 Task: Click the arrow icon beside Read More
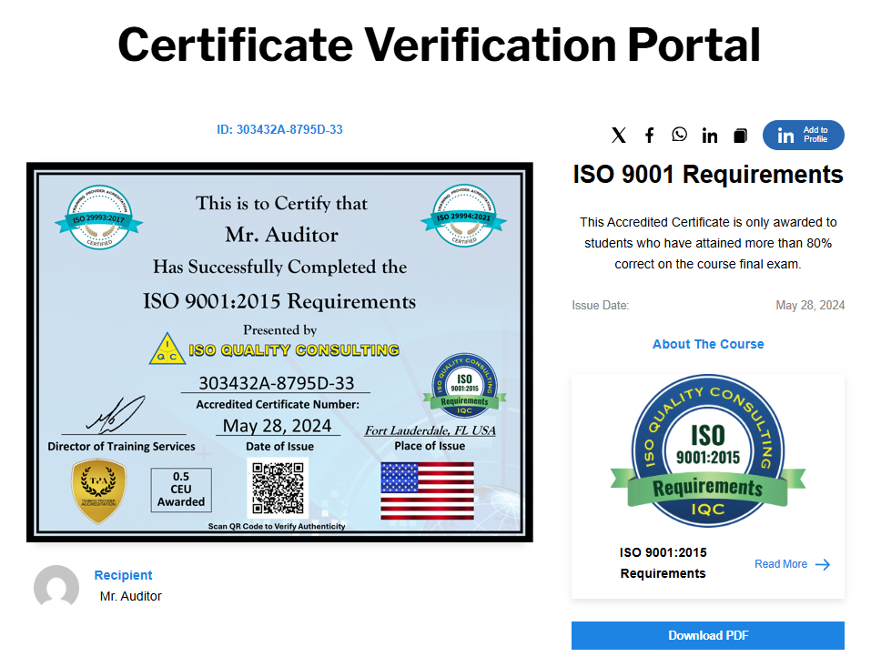coord(823,564)
